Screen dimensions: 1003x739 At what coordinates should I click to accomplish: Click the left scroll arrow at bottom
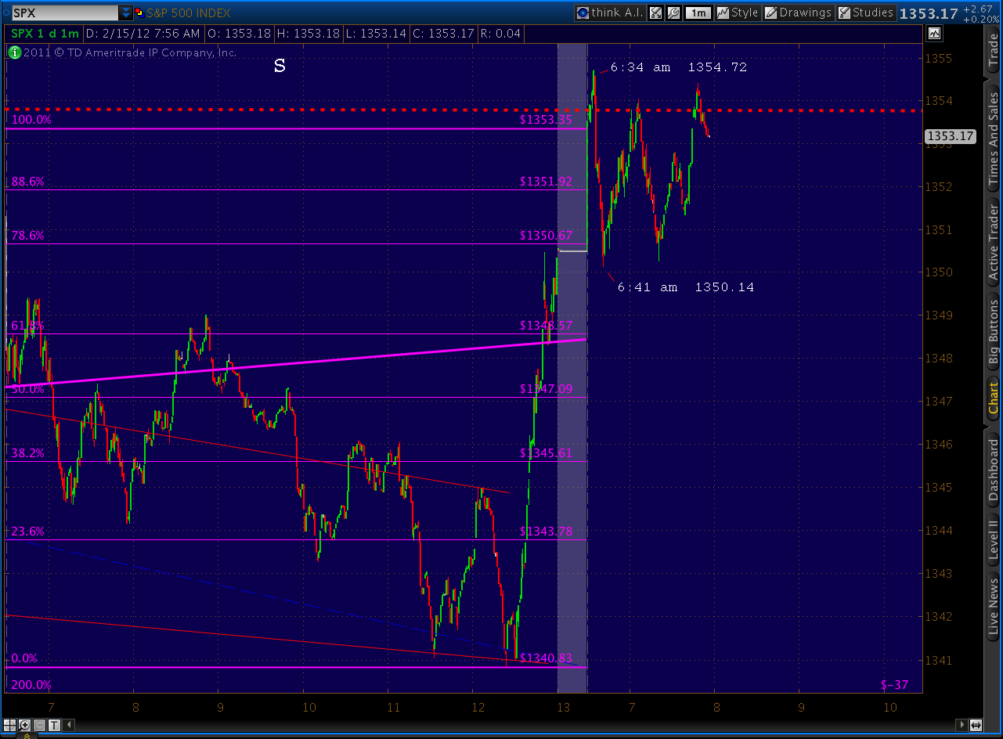click(x=69, y=725)
